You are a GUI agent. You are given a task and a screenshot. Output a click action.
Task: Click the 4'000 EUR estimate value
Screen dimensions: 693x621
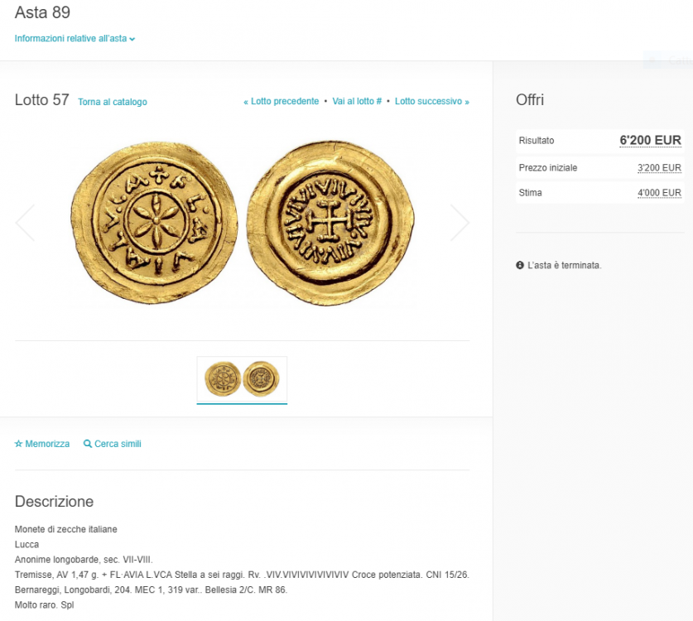tap(659, 193)
